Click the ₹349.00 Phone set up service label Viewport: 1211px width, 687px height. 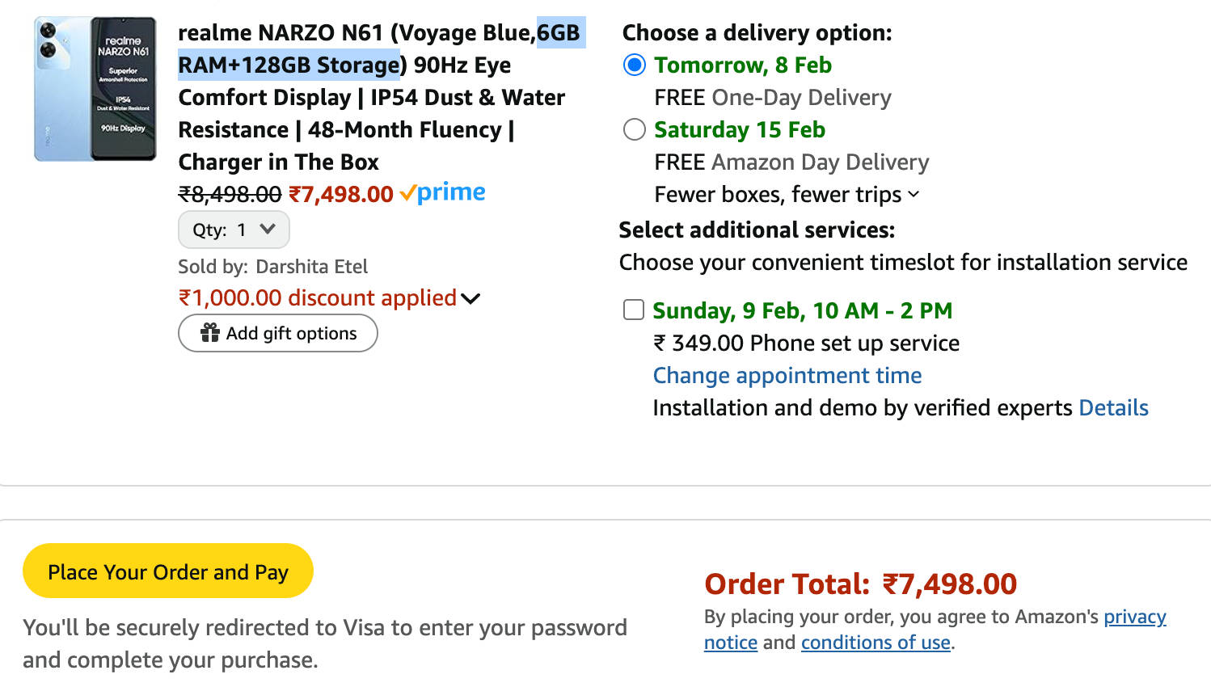coord(806,343)
